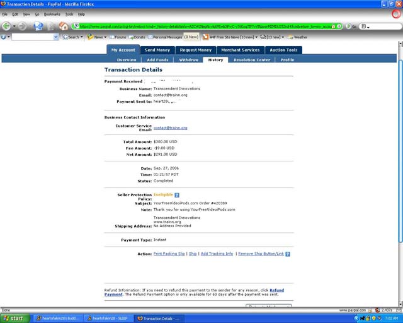Viewport: 403px width, 323px height.
Task: Open the [13 new] messages dropdown
Action: (283, 37)
